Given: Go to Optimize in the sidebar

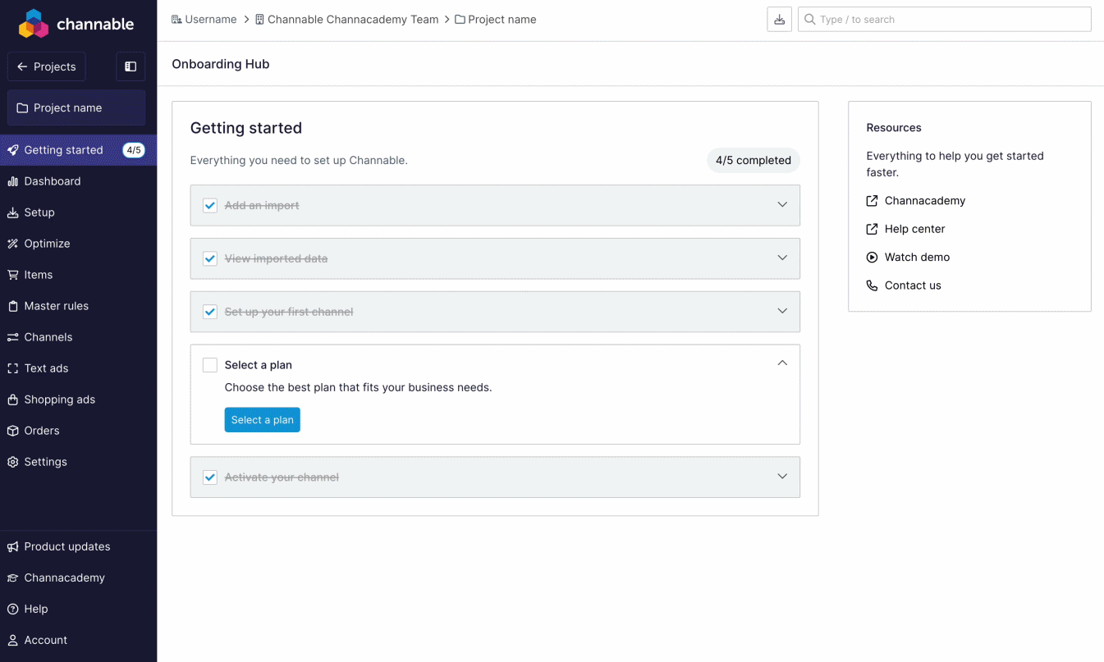Looking at the screenshot, I should 78,244.
